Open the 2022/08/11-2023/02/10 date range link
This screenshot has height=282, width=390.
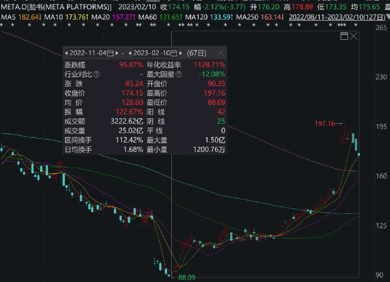coord(327,16)
